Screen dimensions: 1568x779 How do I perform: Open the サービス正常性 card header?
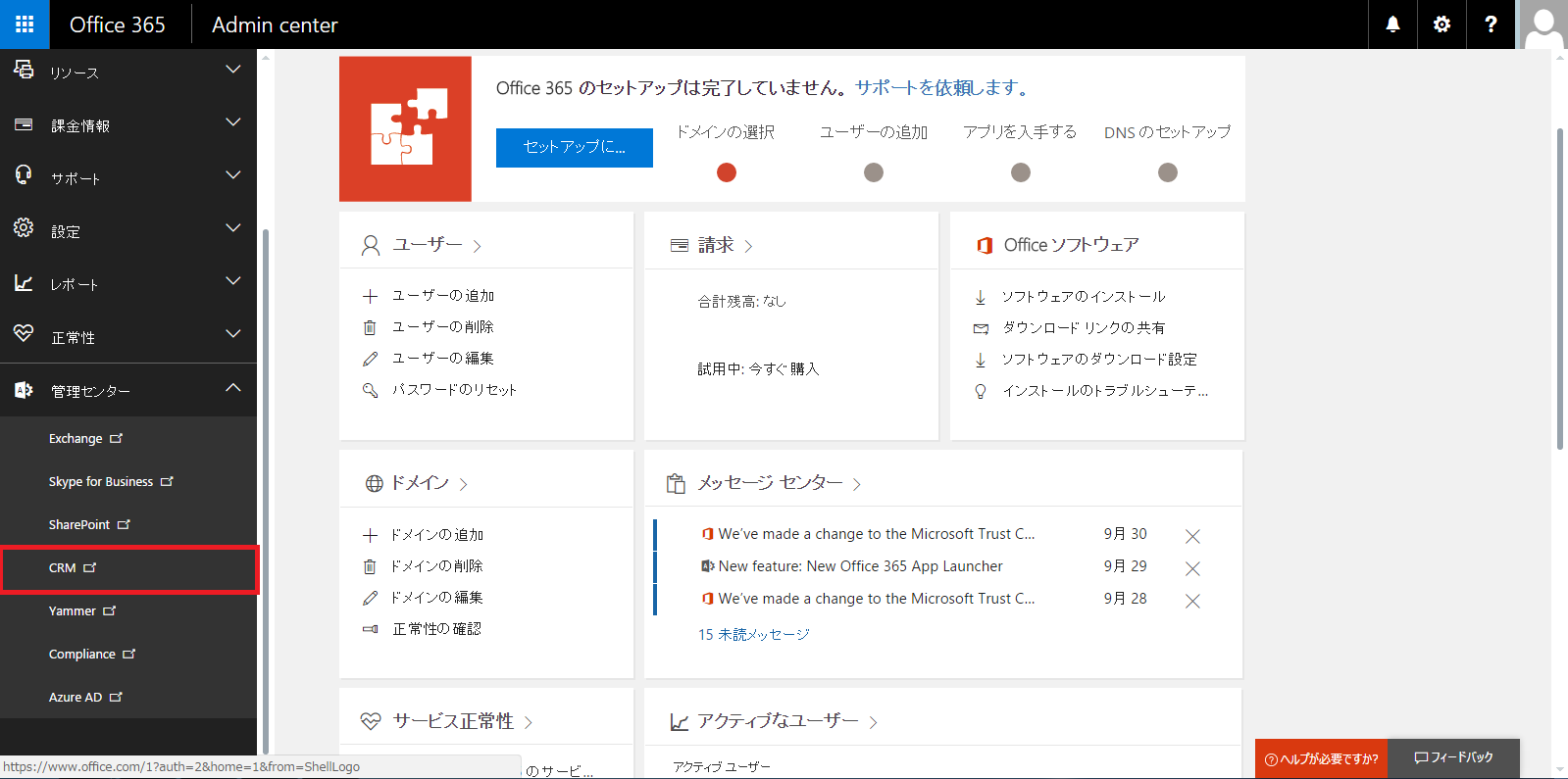point(447,721)
